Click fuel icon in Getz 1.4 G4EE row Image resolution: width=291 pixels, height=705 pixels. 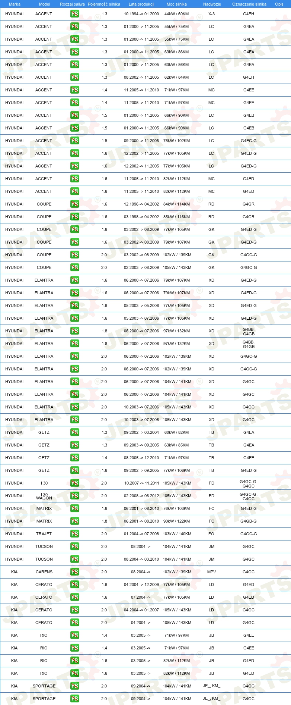click(x=74, y=458)
